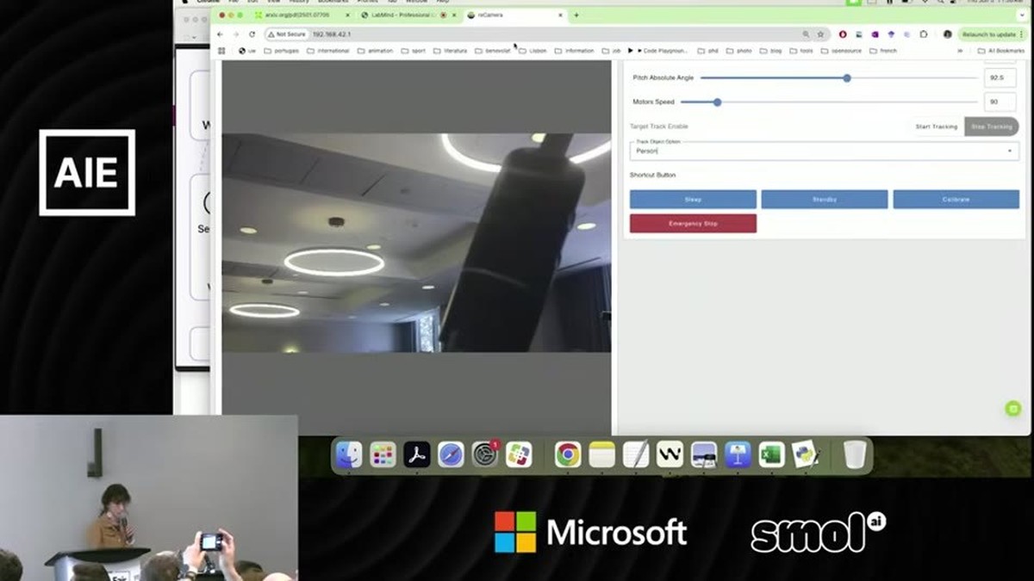Click the green chat bubble icon
Viewport: 1034px width, 581px height.
click(x=1013, y=409)
